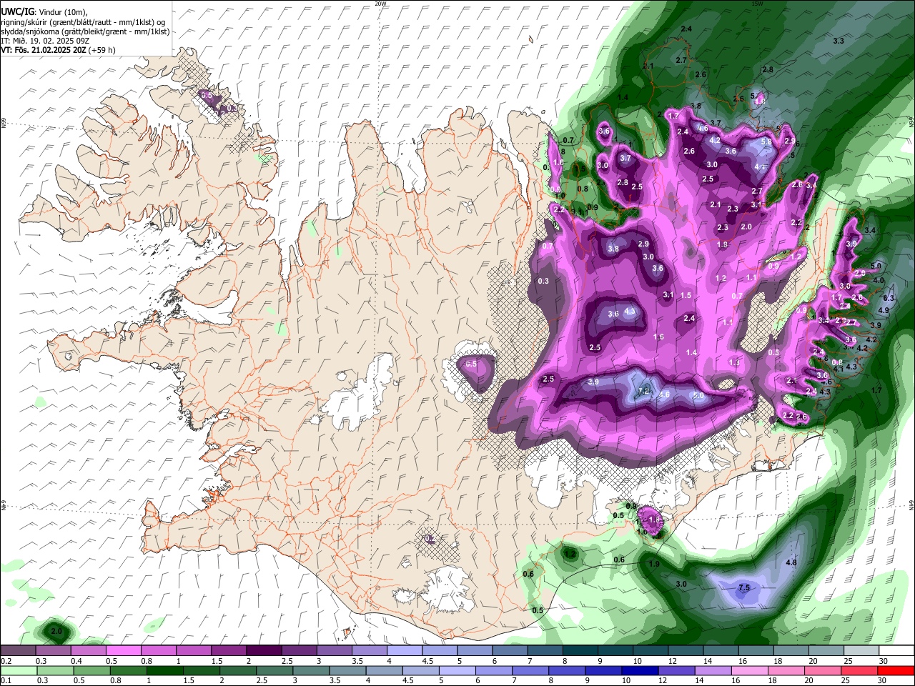Click the 4.8 rainfall value over the sea

click(x=791, y=563)
